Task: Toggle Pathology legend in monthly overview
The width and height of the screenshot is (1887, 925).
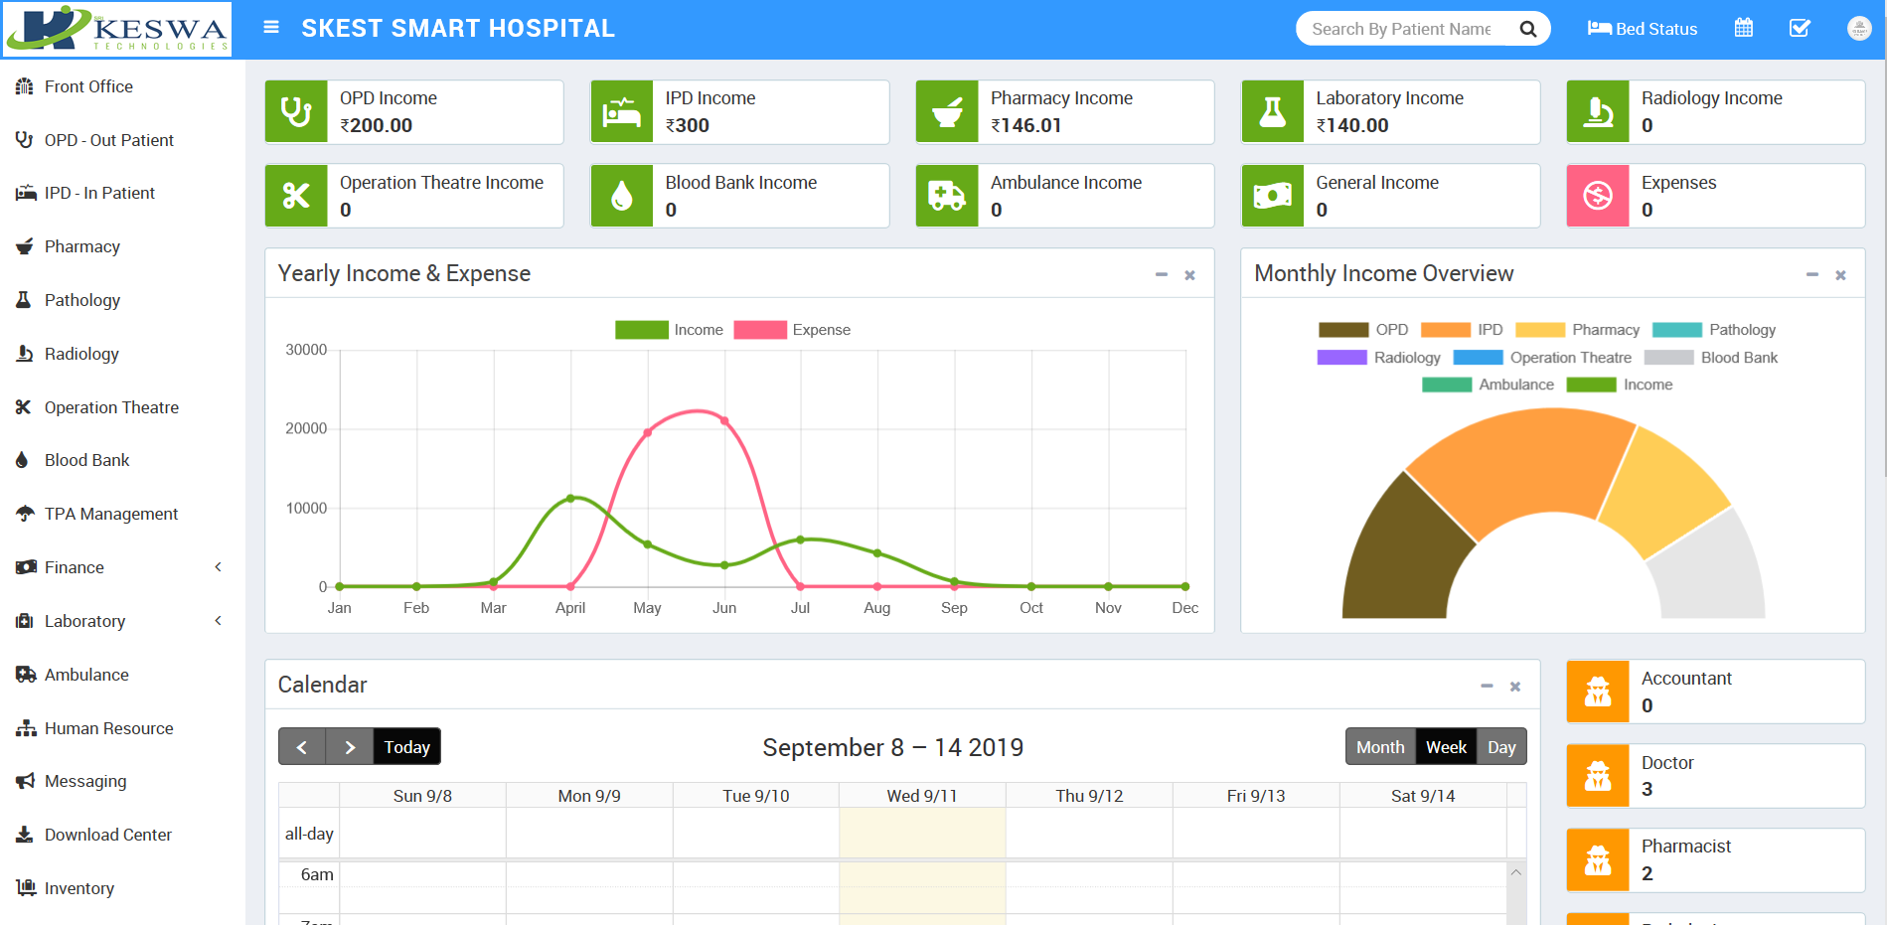Action: [x=1714, y=330]
